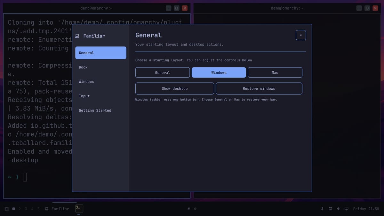Viewport: 384px width, 216px height.
Task: Click the Familiar laptop icon in sidebar header
Action: click(x=77, y=36)
